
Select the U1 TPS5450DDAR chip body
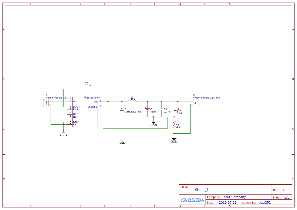click(x=85, y=113)
